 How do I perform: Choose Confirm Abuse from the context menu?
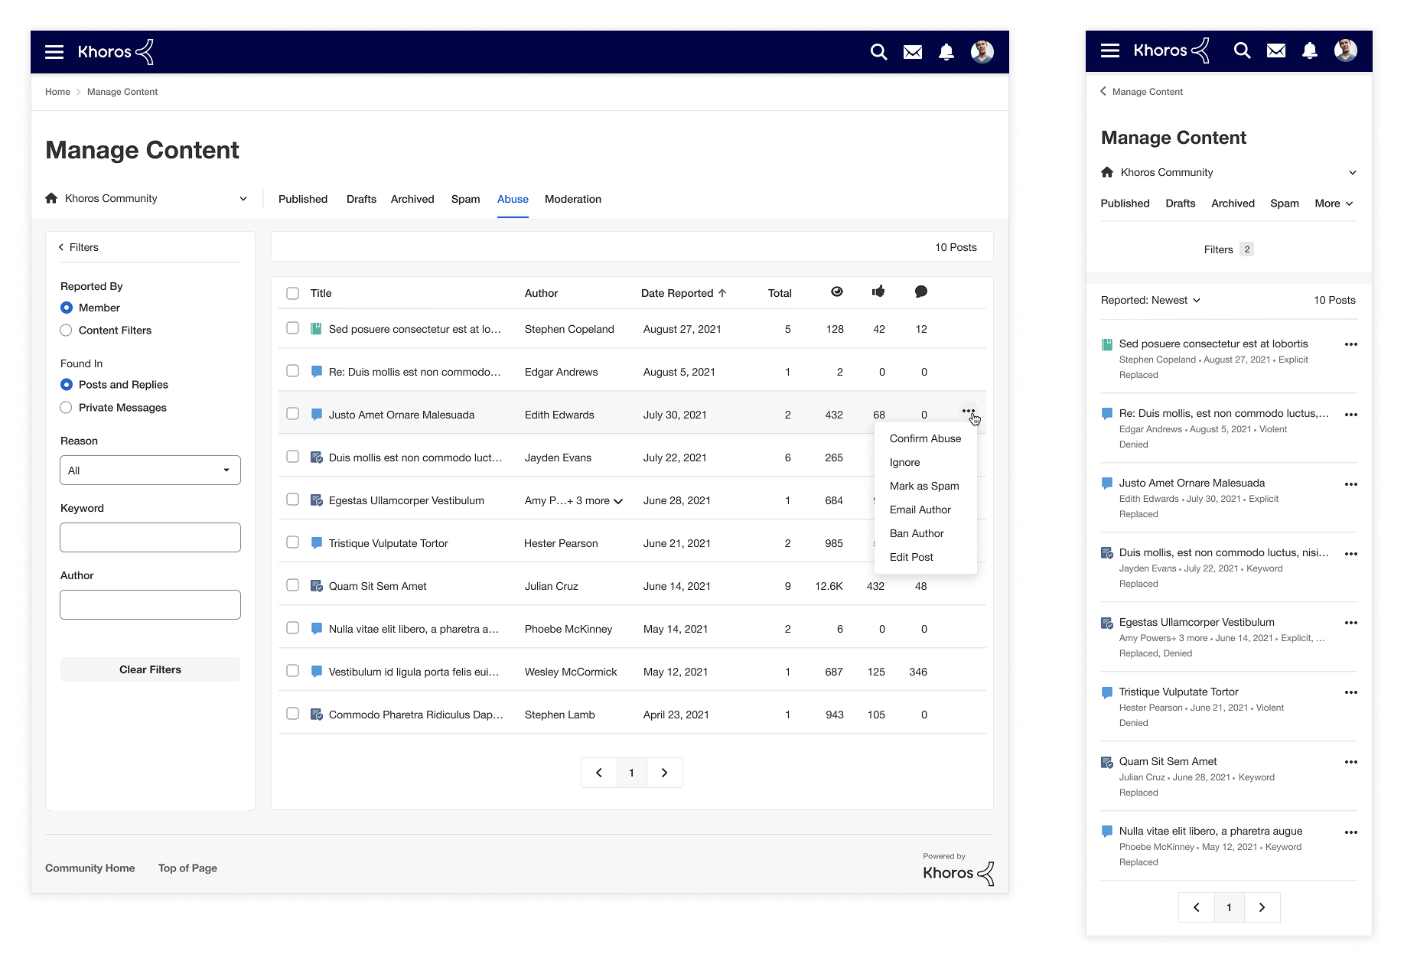(x=925, y=438)
